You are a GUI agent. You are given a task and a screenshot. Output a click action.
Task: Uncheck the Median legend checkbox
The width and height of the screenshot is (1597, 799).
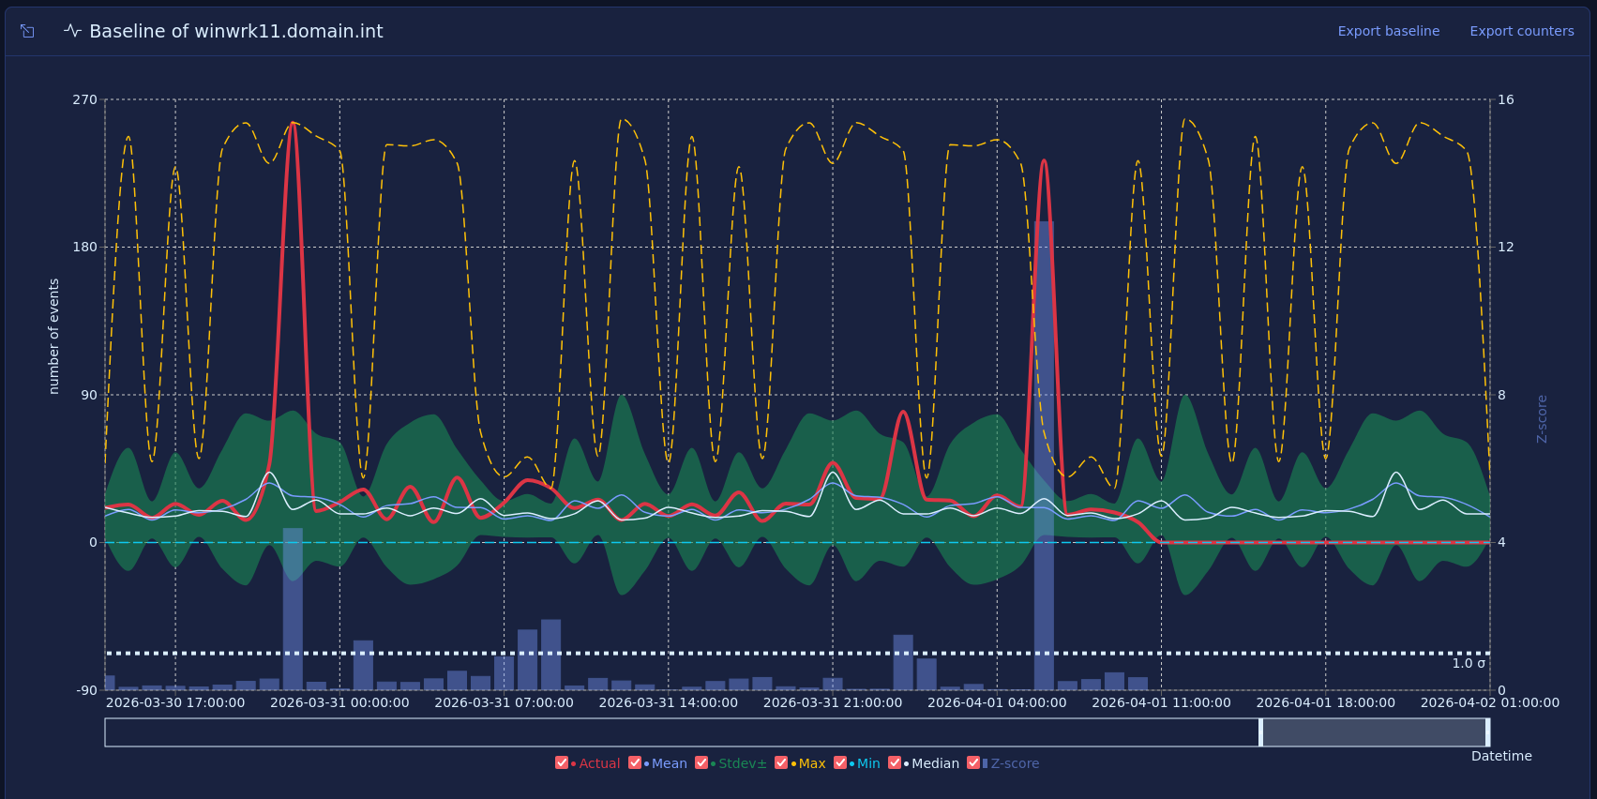[895, 763]
